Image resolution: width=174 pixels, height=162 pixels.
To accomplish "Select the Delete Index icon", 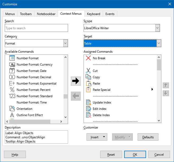I will 88,115.
